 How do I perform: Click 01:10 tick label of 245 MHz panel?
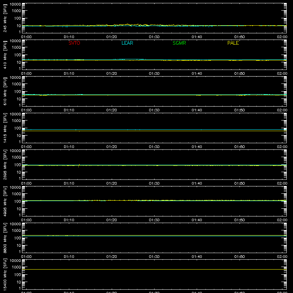coord(69,37)
